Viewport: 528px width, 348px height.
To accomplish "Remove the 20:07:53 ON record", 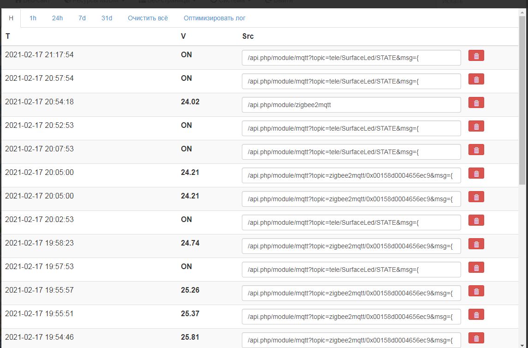I will tap(476, 150).
